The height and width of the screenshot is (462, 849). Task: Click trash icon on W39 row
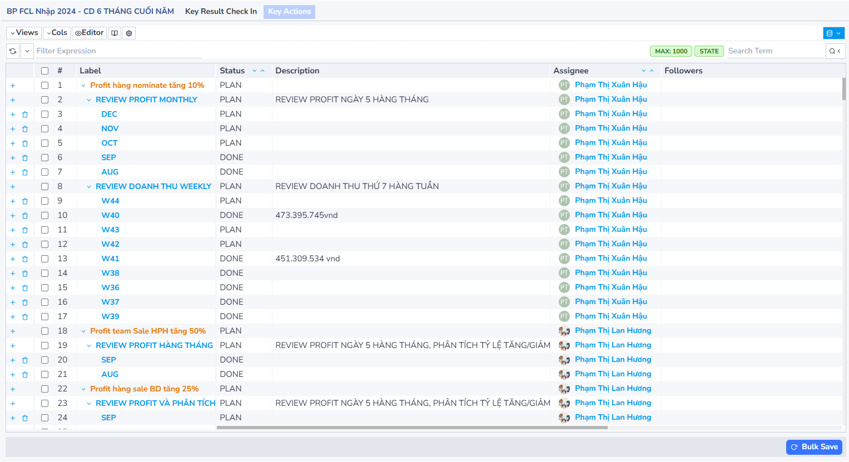click(25, 317)
